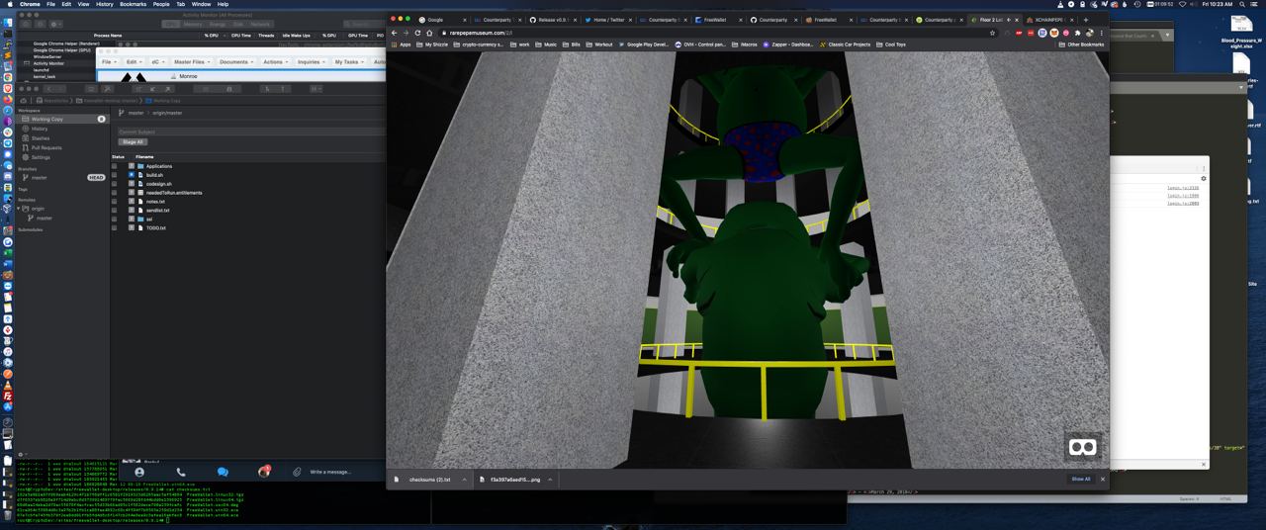The height and width of the screenshot is (530, 1266).
Task: Switch to the Home / Twitter tab
Action: click(605, 20)
